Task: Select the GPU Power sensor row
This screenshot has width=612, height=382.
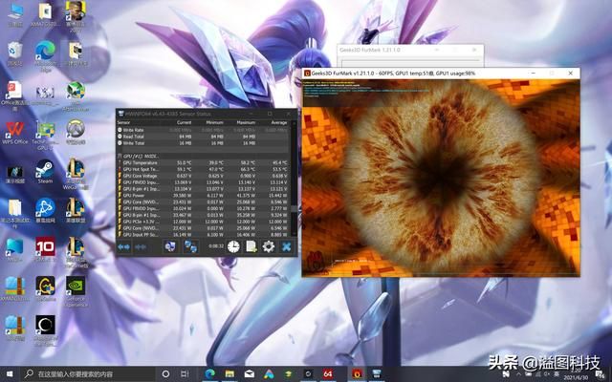Action: click(x=203, y=195)
